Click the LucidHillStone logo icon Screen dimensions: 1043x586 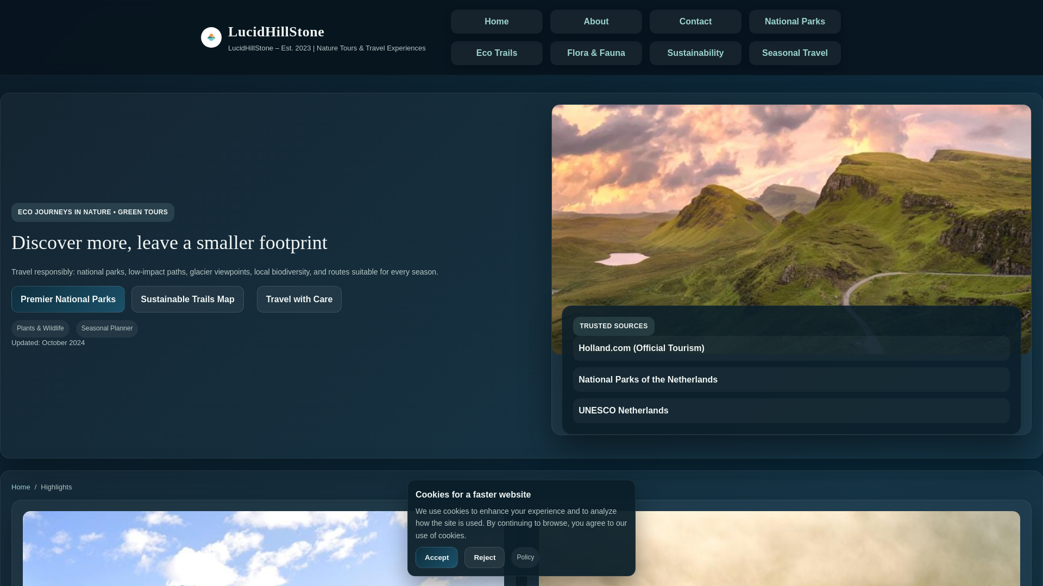click(211, 37)
